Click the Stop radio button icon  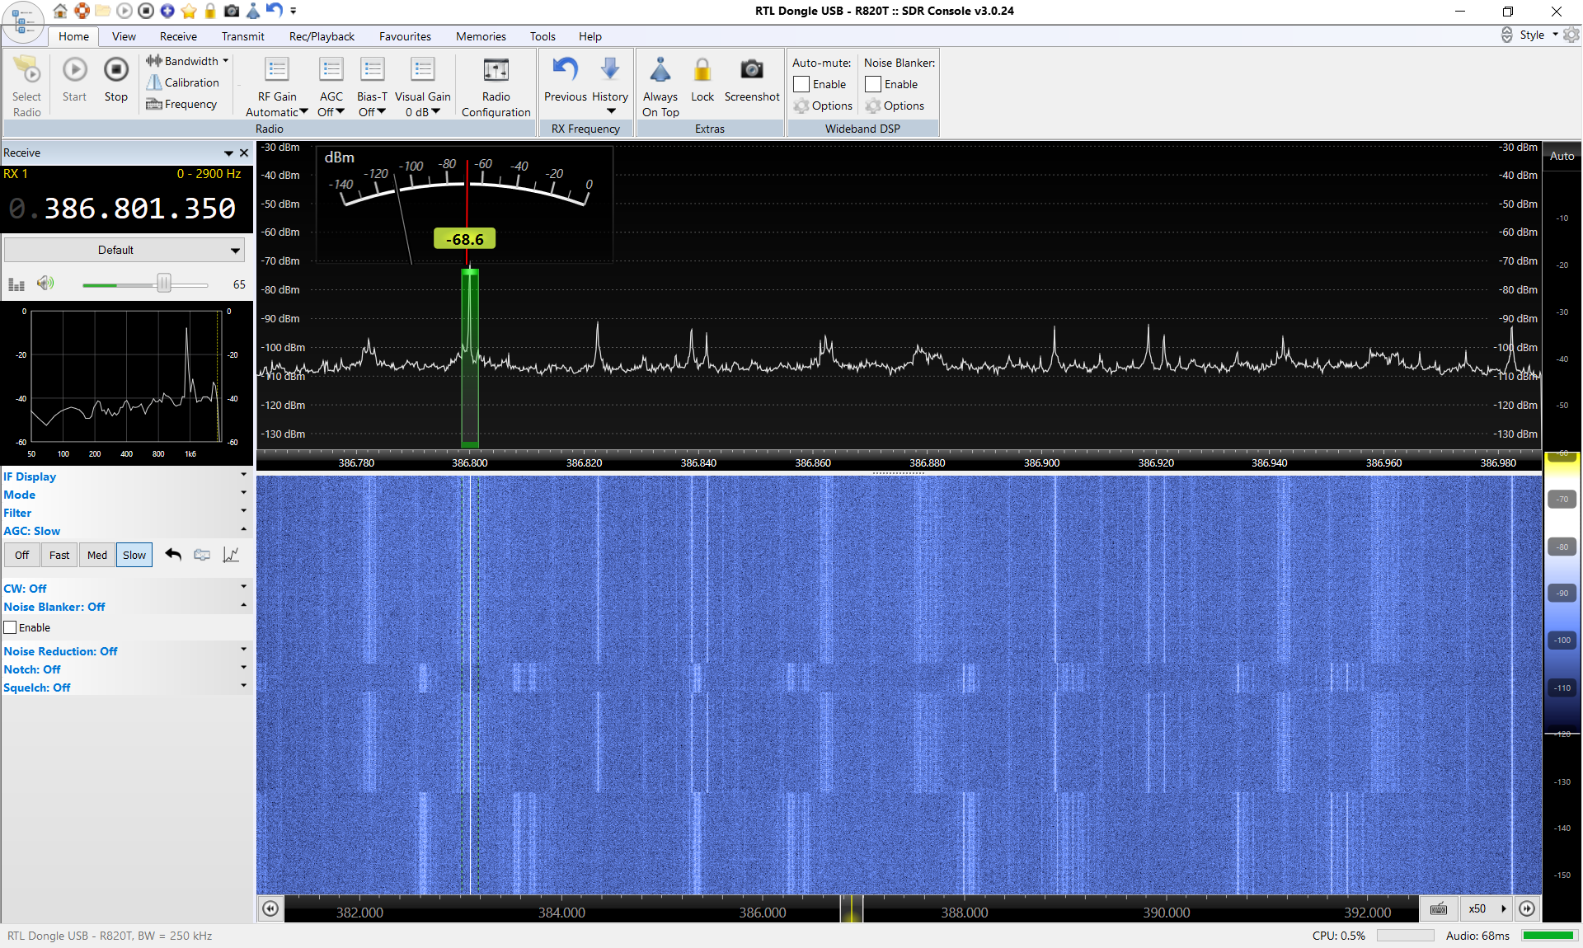pos(115,71)
